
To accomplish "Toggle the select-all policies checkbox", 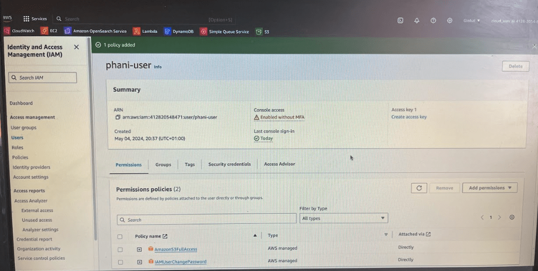I will point(120,237).
